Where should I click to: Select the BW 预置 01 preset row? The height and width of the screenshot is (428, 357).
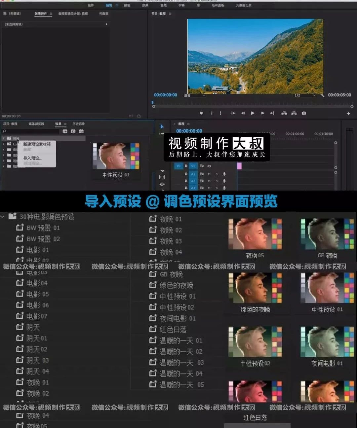38,228
